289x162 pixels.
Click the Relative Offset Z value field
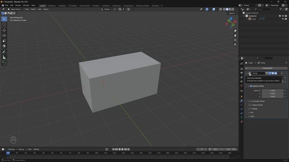[x=273, y=96]
